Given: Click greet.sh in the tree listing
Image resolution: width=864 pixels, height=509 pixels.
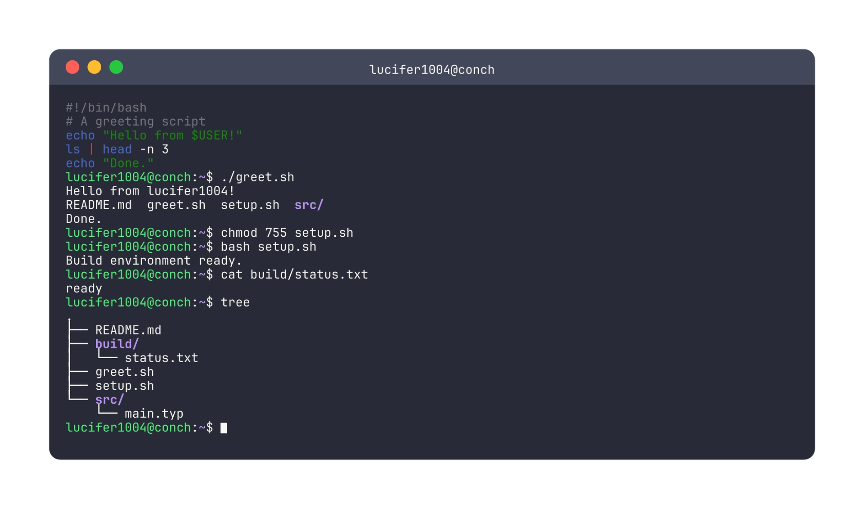Looking at the screenshot, I should click(125, 372).
